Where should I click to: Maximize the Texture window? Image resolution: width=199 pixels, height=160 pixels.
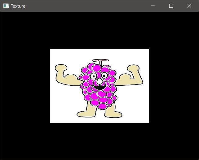click(x=171, y=6)
